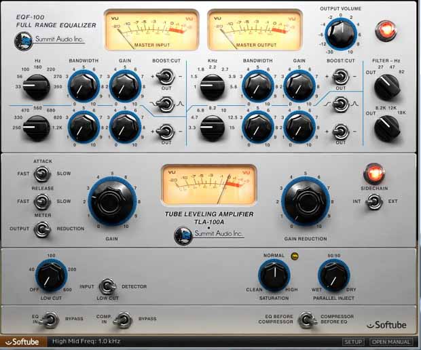Click the Setup button
Screen dimensions: 421x350
[352, 342]
